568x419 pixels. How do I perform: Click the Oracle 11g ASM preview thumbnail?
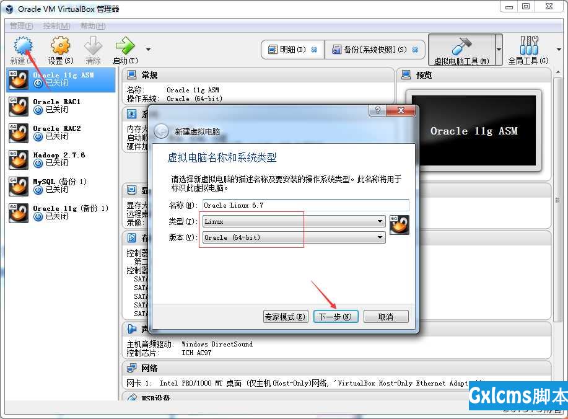pos(473,131)
